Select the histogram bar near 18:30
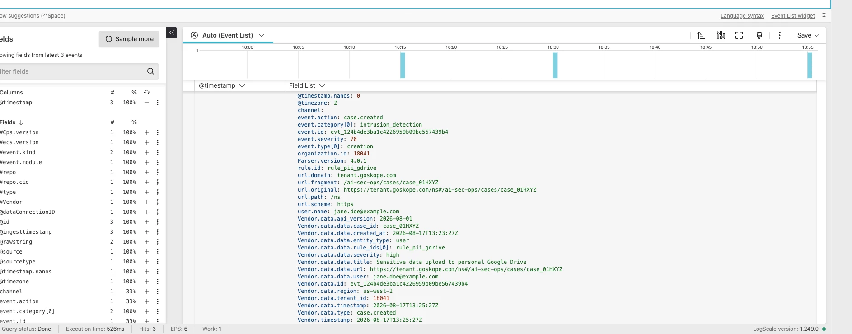852x334 pixels. (555, 66)
